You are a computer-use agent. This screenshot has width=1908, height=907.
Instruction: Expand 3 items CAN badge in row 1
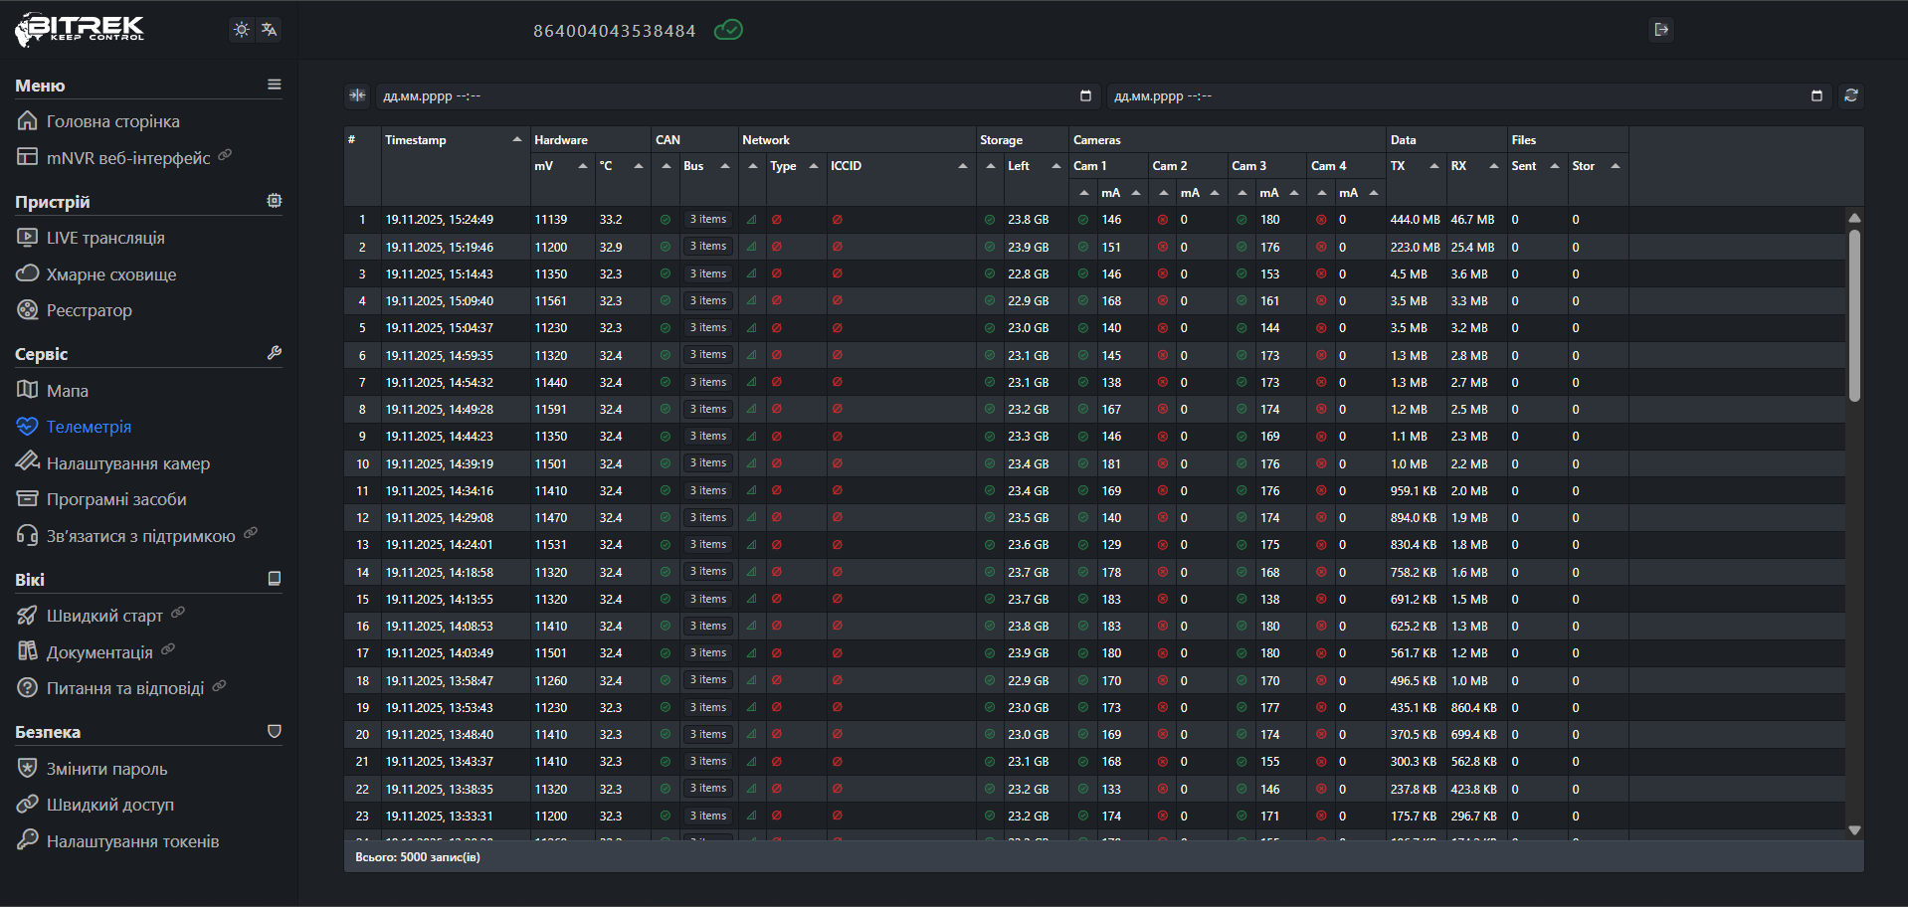(x=708, y=220)
